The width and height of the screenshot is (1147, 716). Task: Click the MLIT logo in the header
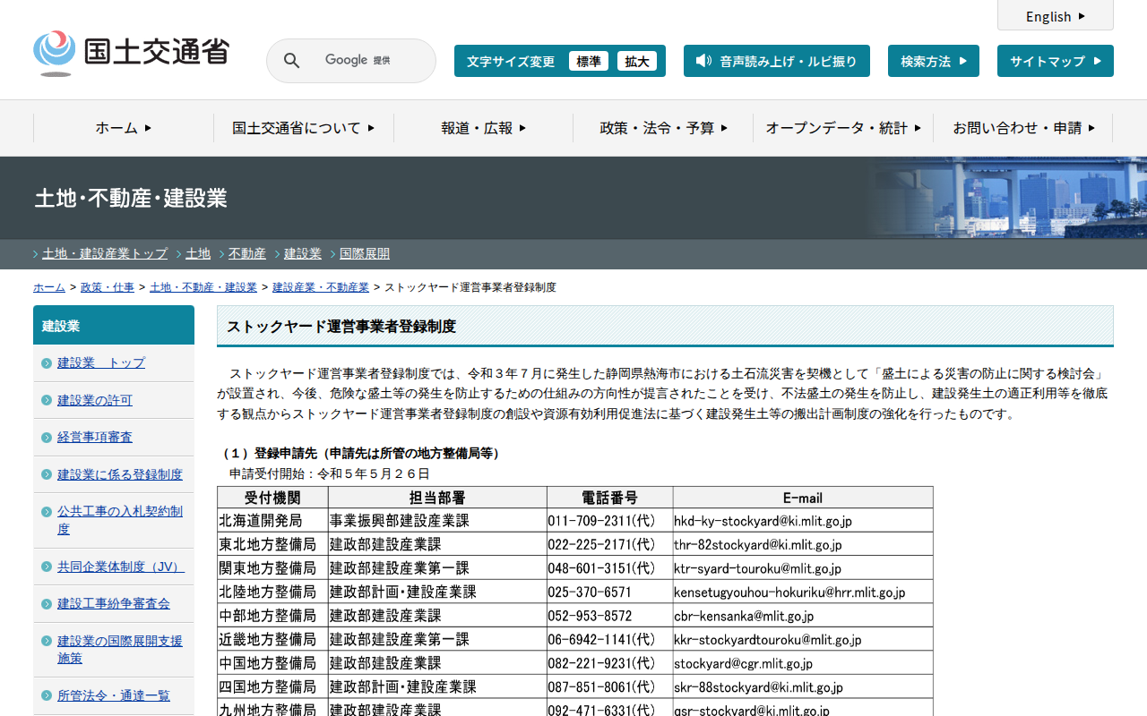tap(131, 53)
